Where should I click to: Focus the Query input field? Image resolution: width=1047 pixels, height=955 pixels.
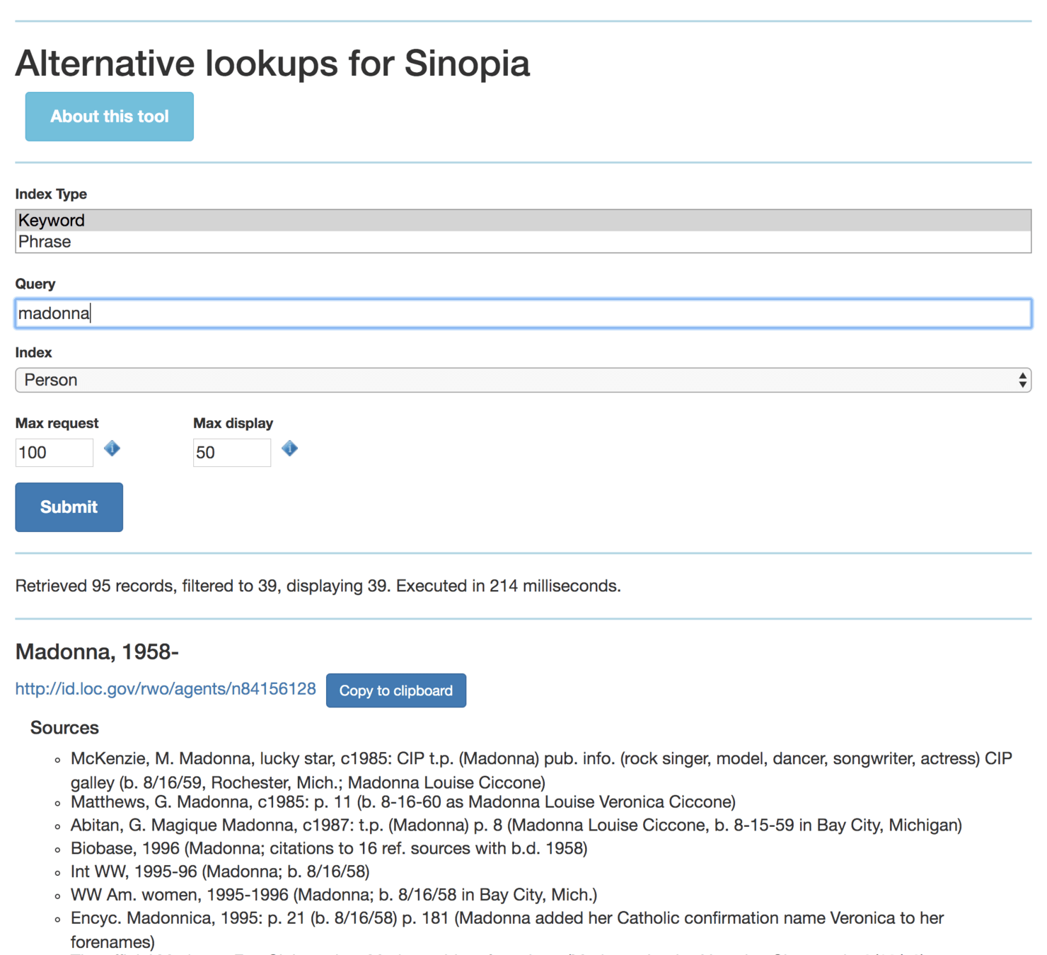pyautogui.click(x=523, y=313)
